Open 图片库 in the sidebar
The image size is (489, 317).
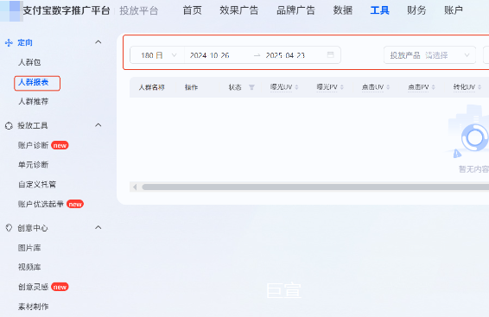click(x=29, y=248)
